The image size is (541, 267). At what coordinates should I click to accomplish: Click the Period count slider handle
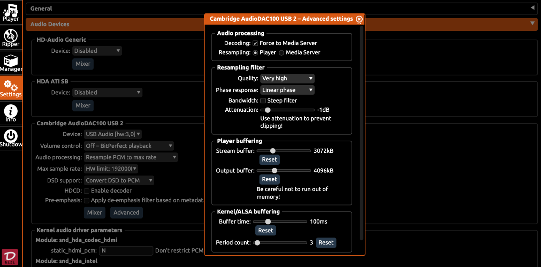coord(257,243)
